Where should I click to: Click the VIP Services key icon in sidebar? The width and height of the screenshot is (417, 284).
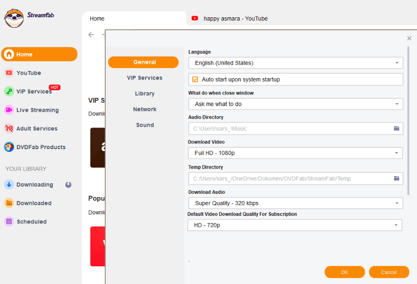[x=9, y=92]
